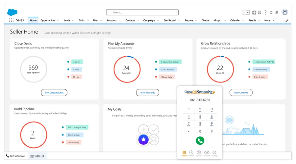Click the View Opportunities button
Image resolution: width=296 pixels, height=164 pixels.
[54, 93]
